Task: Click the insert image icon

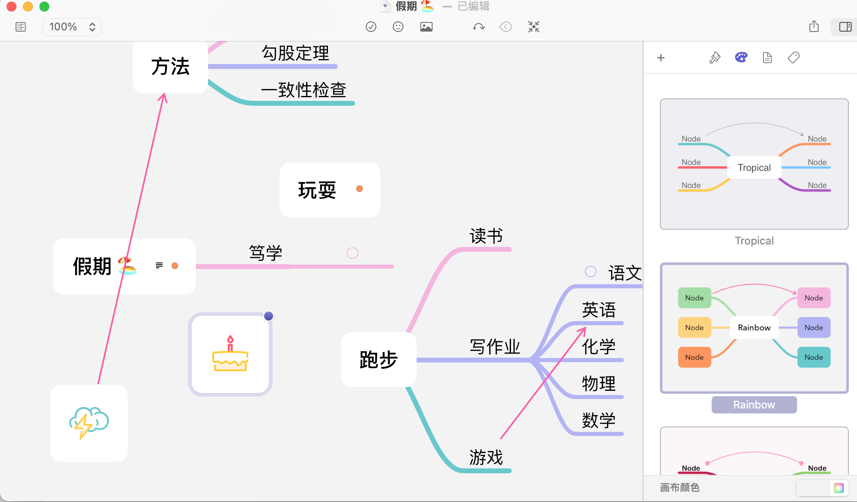Action: point(426,27)
